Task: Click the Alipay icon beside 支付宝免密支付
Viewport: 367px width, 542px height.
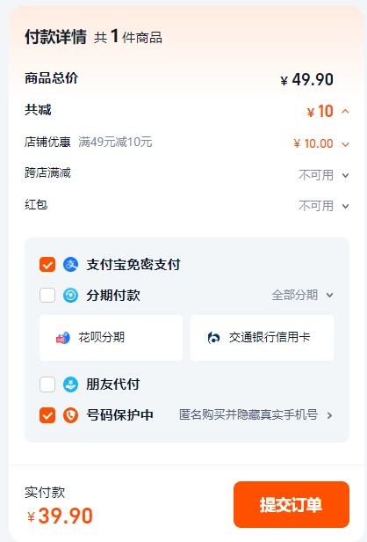Action: (70, 265)
